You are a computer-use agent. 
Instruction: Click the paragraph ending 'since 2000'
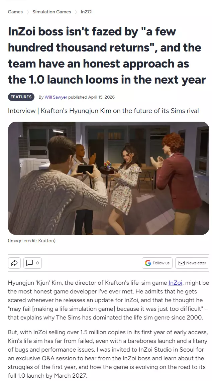tap(108, 300)
